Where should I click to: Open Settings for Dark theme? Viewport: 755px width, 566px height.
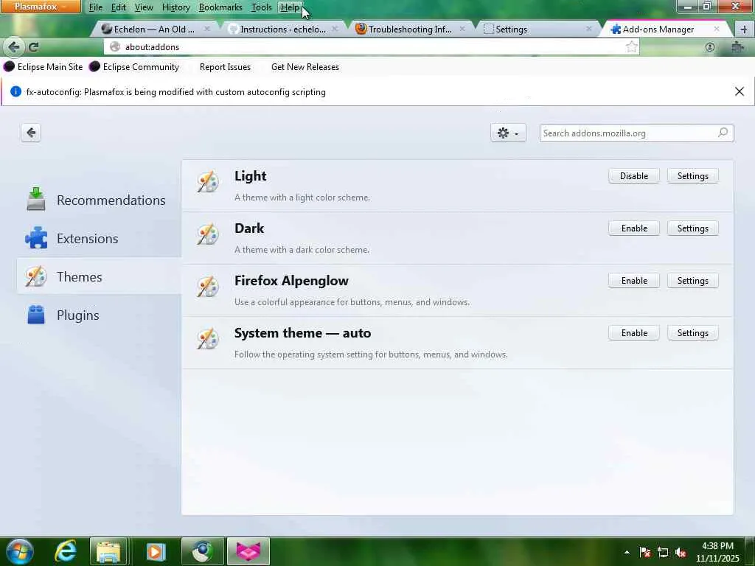692,228
